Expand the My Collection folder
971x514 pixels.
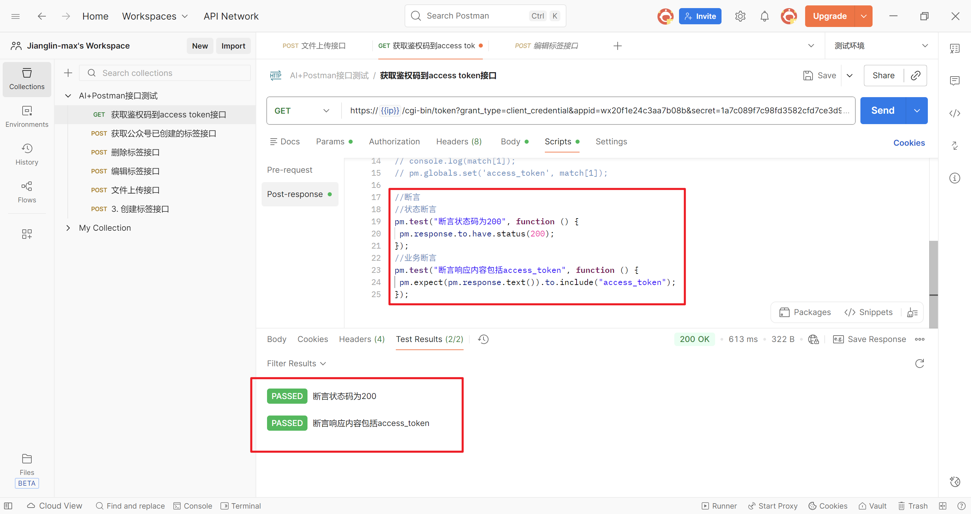[68, 228]
